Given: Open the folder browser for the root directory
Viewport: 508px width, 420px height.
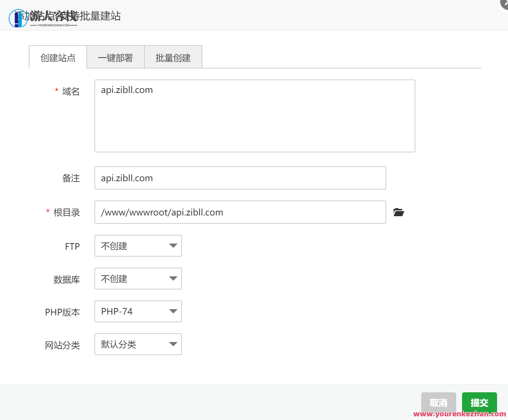Looking at the screenshot, I should pos(398,212).
